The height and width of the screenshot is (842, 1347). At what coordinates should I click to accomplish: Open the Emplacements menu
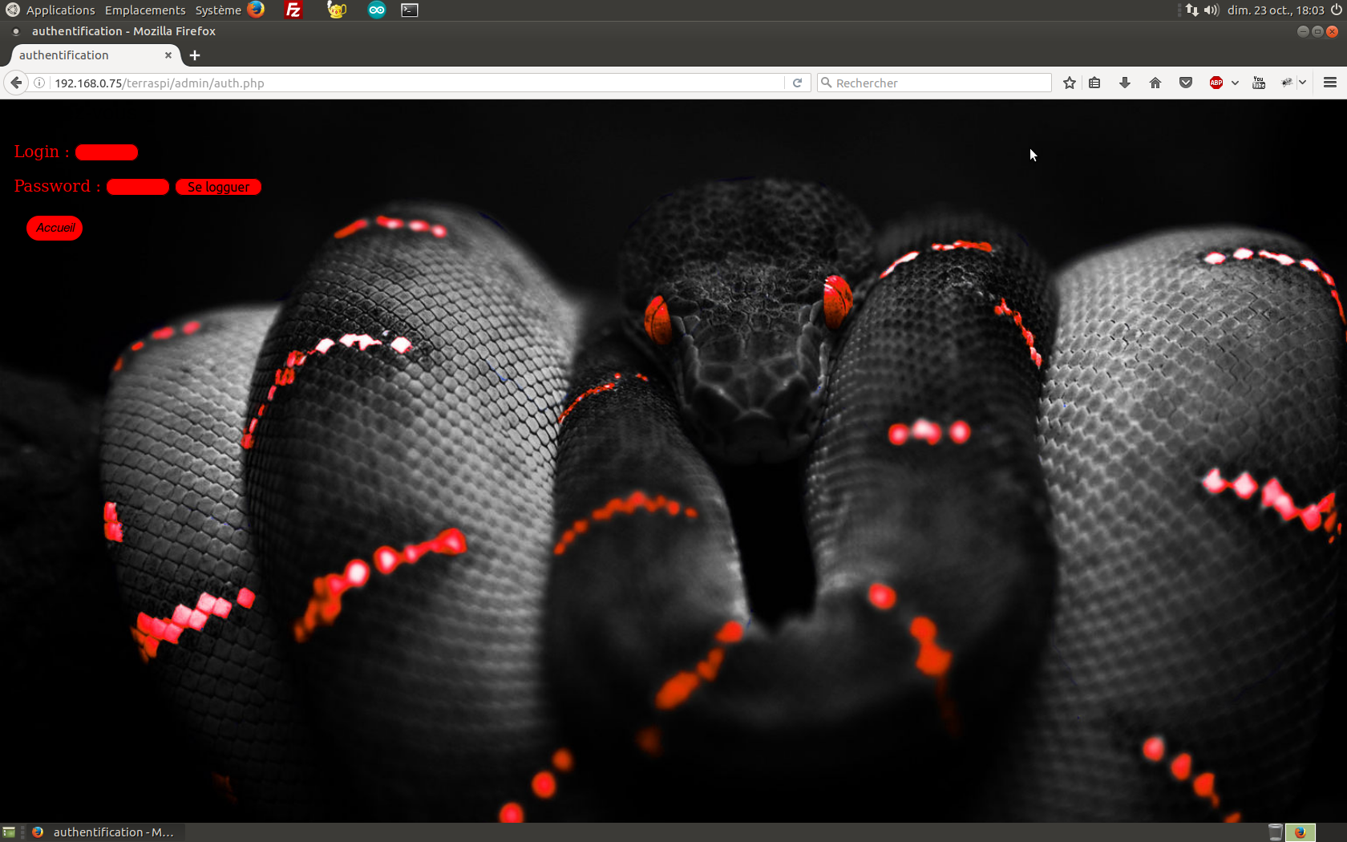click(x=145, y=10)
